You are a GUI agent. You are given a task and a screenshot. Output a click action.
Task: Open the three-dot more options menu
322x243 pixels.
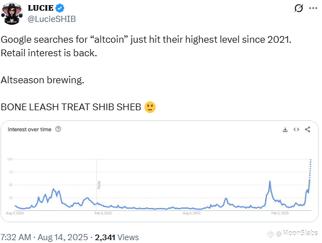pyautogui.click(x=313, y=8)
